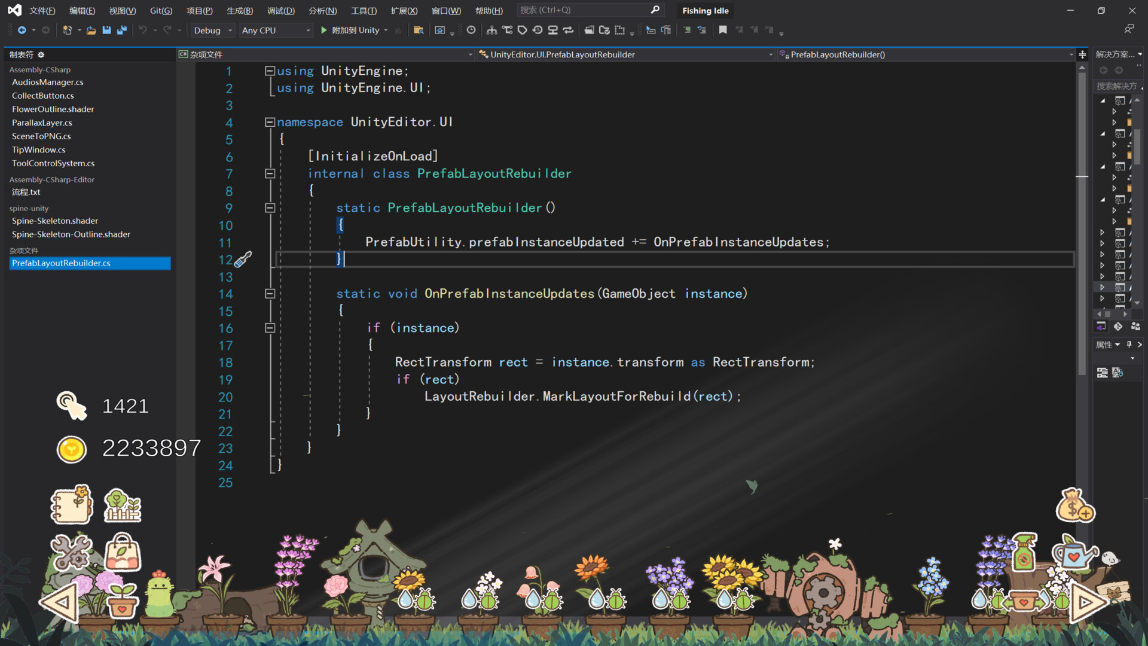Open the flower journal icon at bottom left
The image size is (1148, 646).
pos(71,504)
